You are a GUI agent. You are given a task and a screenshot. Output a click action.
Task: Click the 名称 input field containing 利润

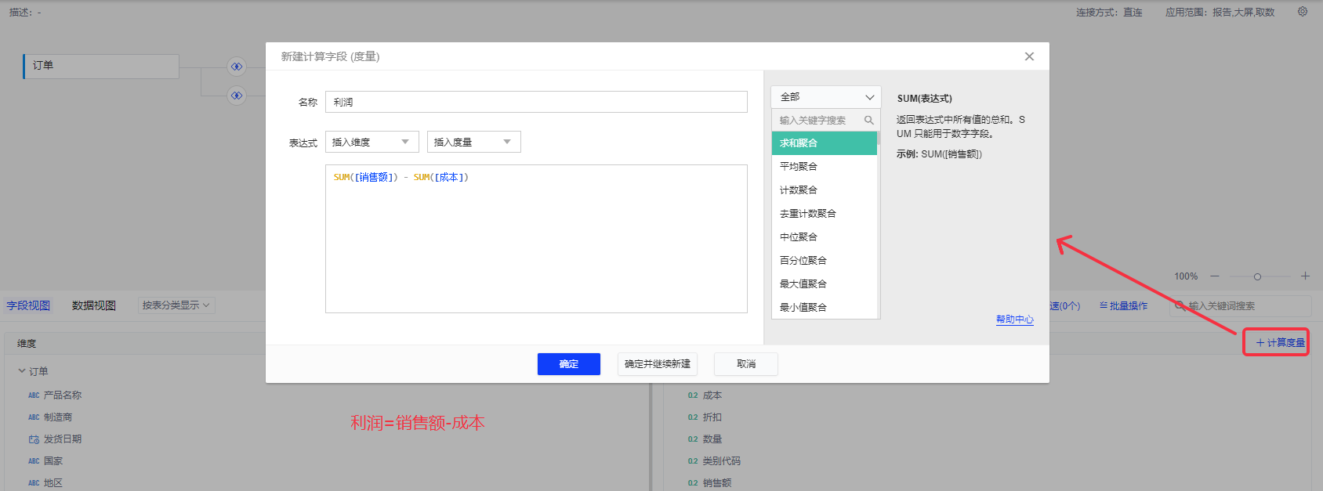[536, 102]
